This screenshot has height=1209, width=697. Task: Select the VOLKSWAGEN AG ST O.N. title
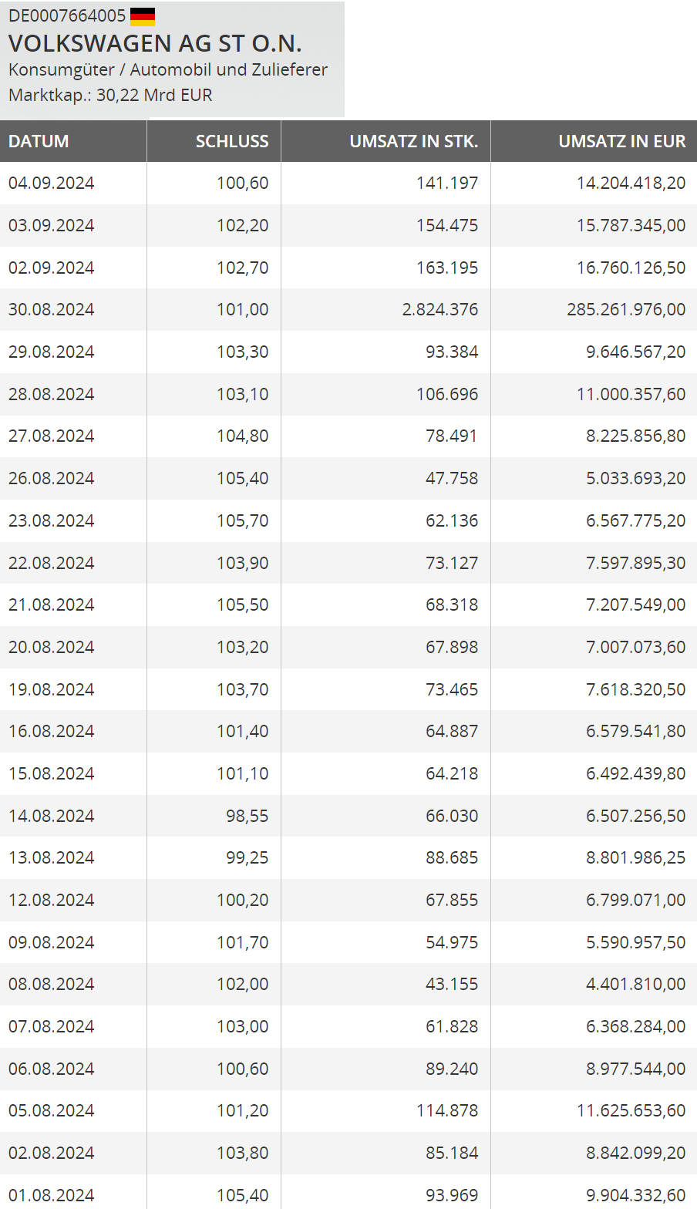coord(155,43)
